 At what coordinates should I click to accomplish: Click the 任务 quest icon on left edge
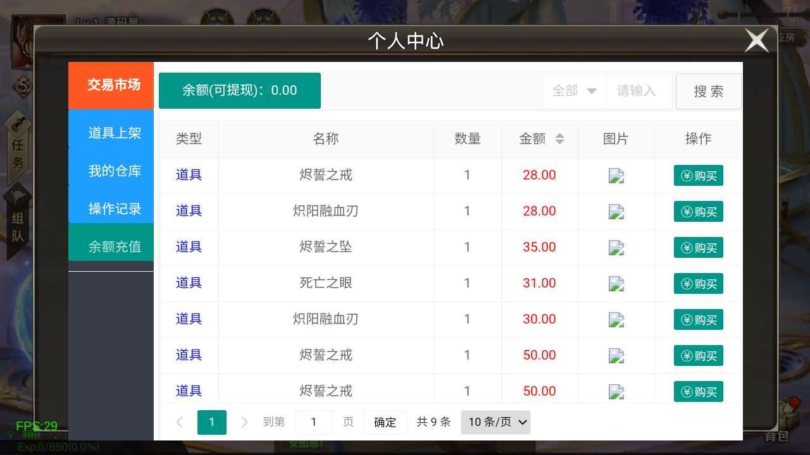[x=18, y=145]
